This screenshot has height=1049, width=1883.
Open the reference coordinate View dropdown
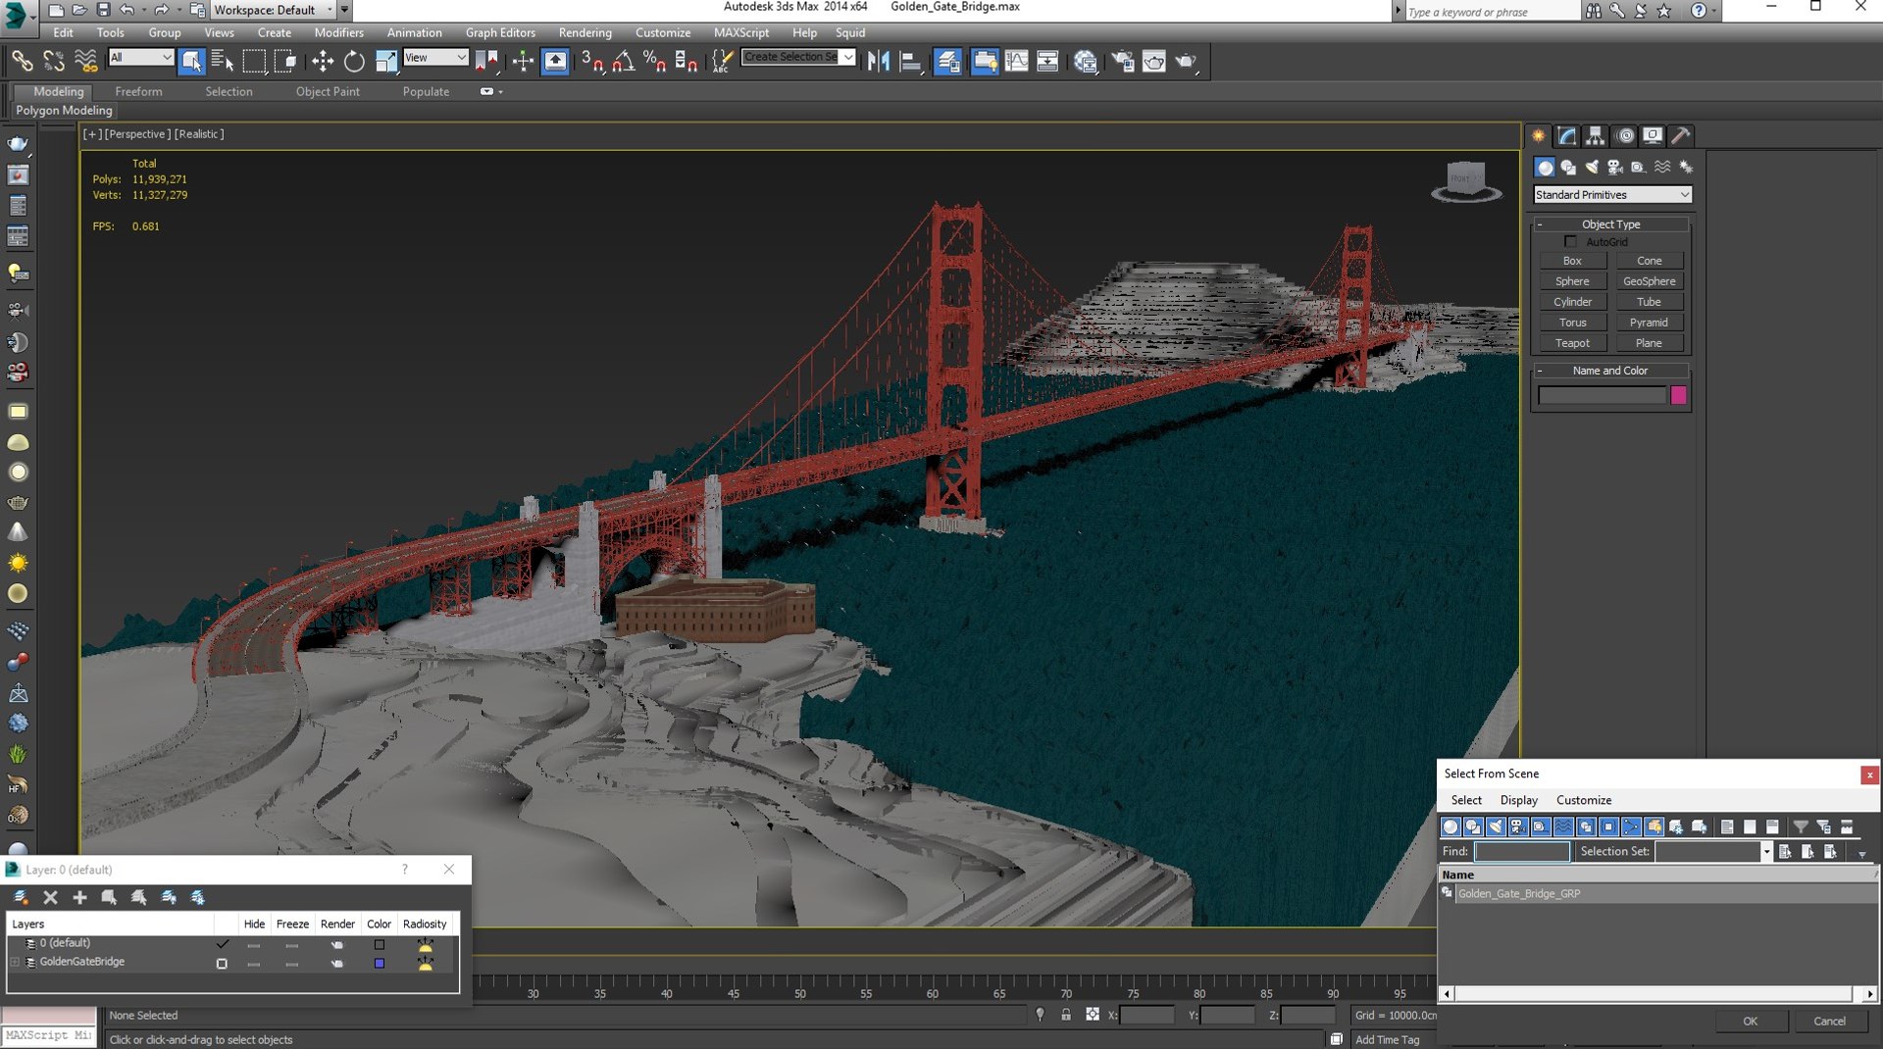pos(435,58)
